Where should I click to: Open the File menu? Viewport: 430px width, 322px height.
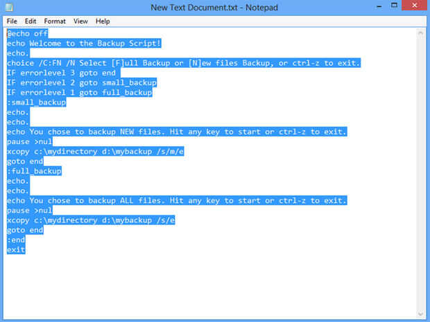click(12, 21)
